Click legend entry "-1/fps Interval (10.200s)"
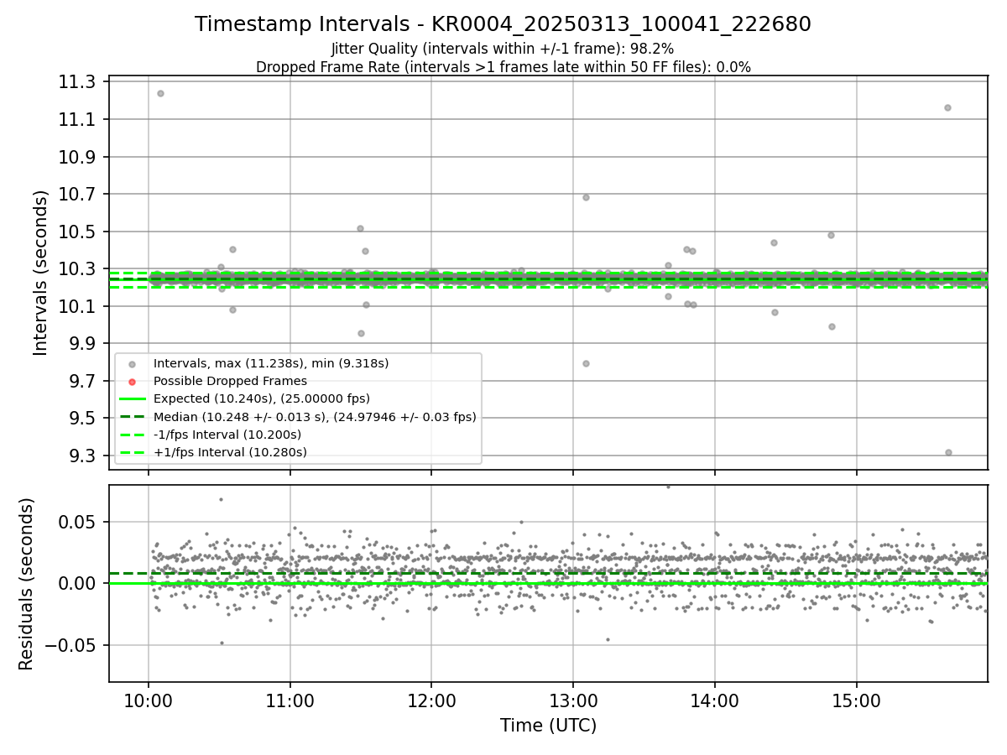Viewport: 1007px width, 755px height. [x=227, y=435]
